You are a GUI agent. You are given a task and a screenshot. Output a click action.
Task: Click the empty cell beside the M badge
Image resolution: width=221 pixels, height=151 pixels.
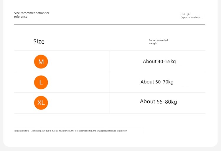(79, 61)
